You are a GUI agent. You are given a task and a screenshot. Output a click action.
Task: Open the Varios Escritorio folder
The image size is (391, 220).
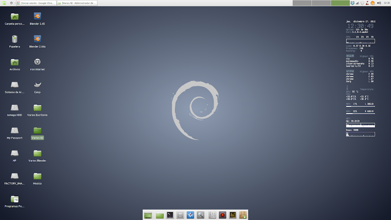click(x=37, y=108)
